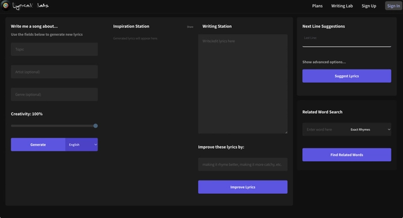The height and width of the screenshot is (218, 403).
Task: Go to Writing Lab in navigation
Action: 342,6
